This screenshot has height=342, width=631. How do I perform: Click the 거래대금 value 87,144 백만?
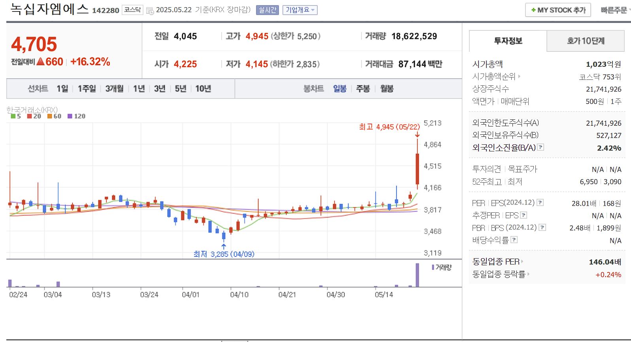click(420, 64)
